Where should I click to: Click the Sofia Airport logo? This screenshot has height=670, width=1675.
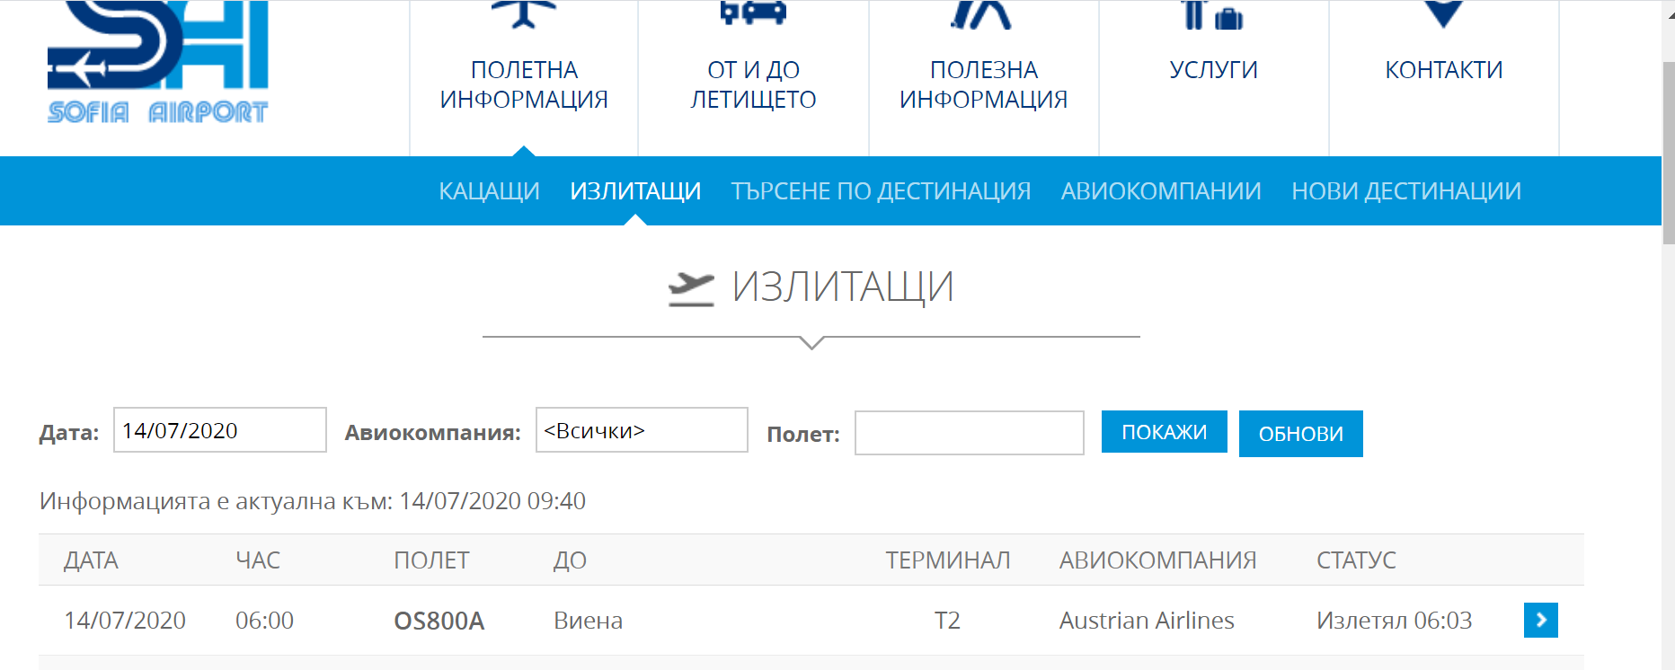[158, 63]
